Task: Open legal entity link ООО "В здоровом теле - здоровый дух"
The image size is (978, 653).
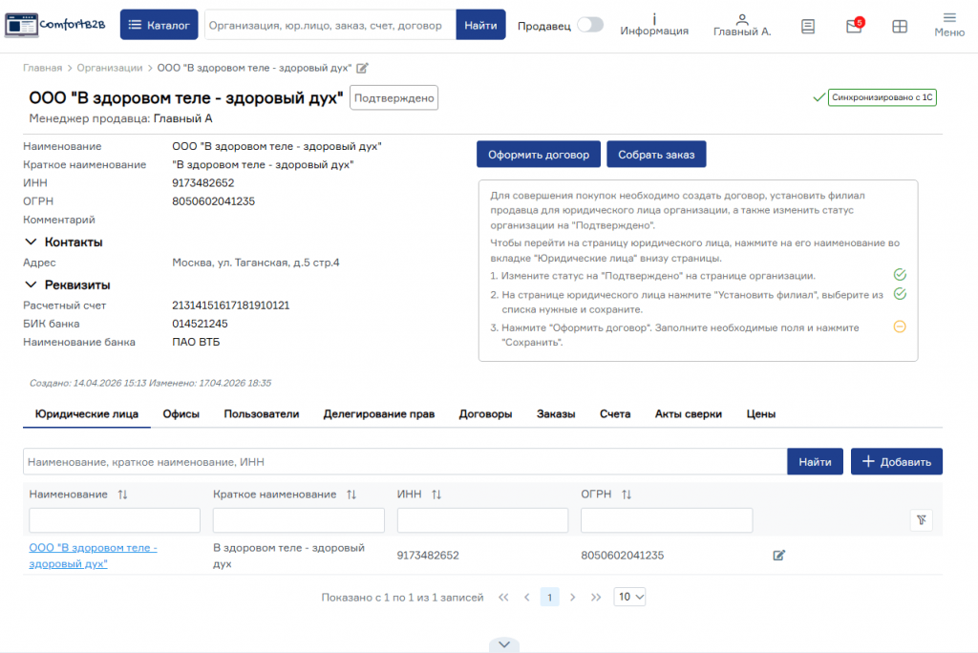Action: [93, 555]
